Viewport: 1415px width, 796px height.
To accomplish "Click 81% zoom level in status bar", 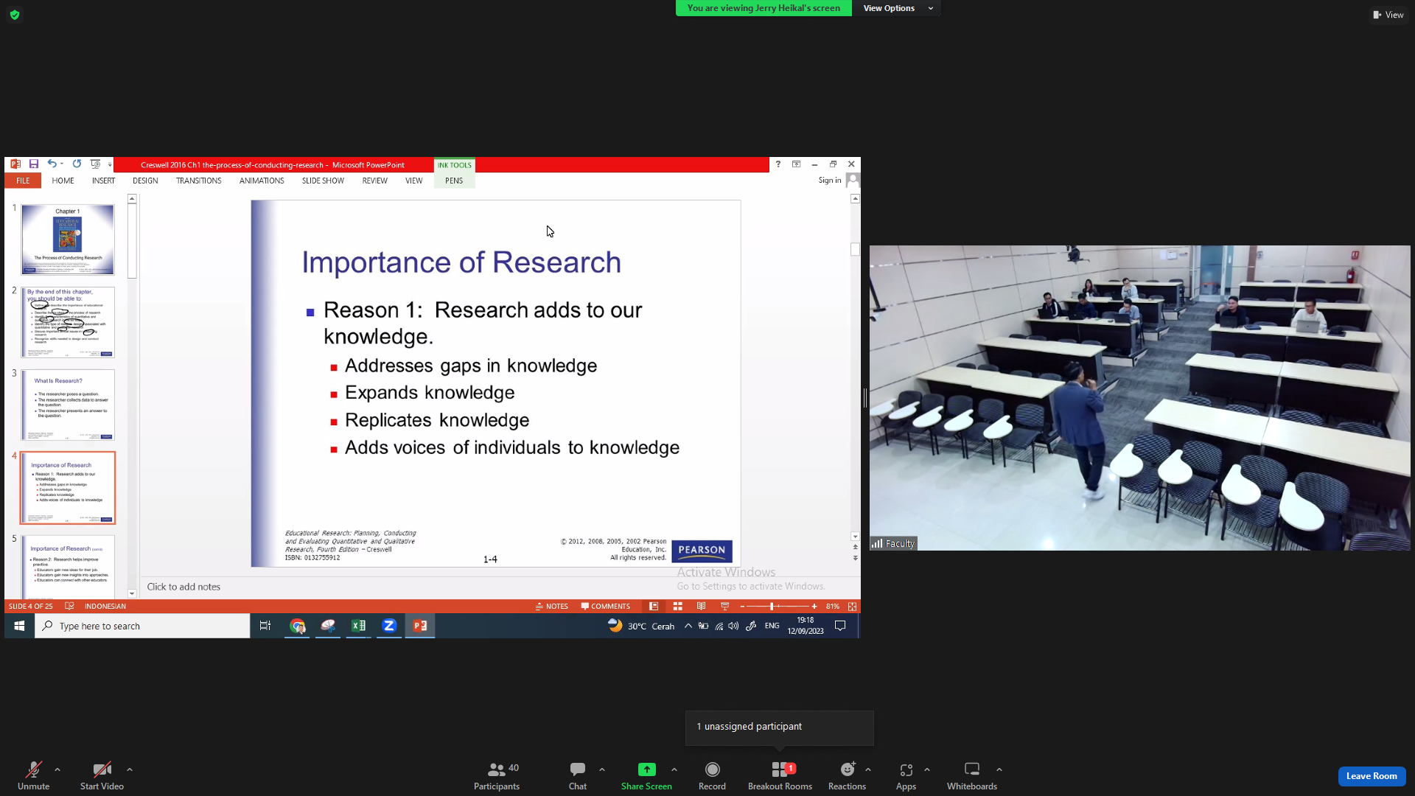I will [833, 607].
